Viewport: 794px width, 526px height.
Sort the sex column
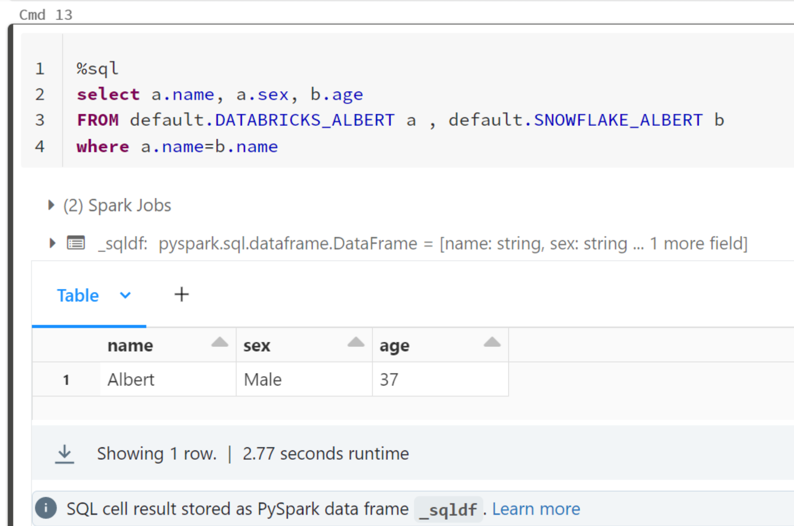[x=355, y=343]
